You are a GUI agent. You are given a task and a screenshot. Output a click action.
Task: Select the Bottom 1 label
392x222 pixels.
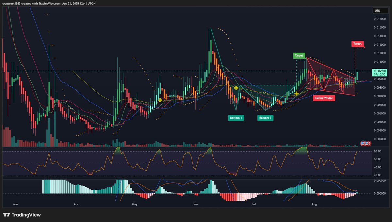[237, 118]
